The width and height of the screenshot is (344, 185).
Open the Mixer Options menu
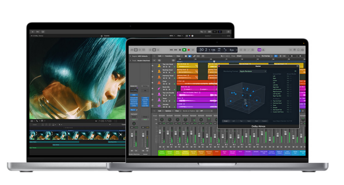point(169,111)
